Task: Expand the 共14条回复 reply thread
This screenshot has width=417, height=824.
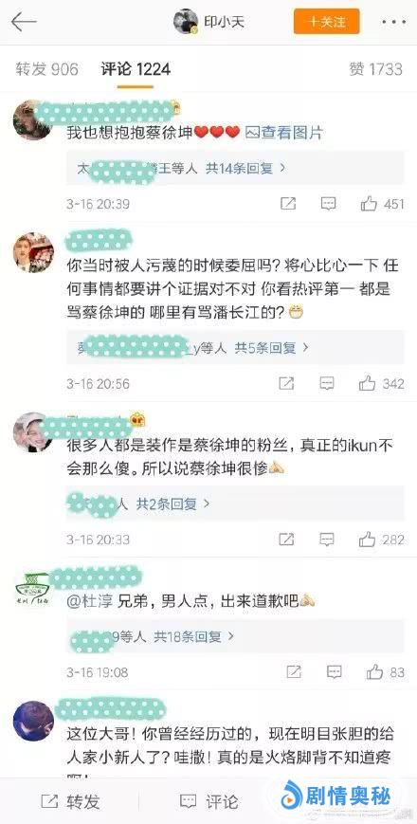Action: [245, 168]
